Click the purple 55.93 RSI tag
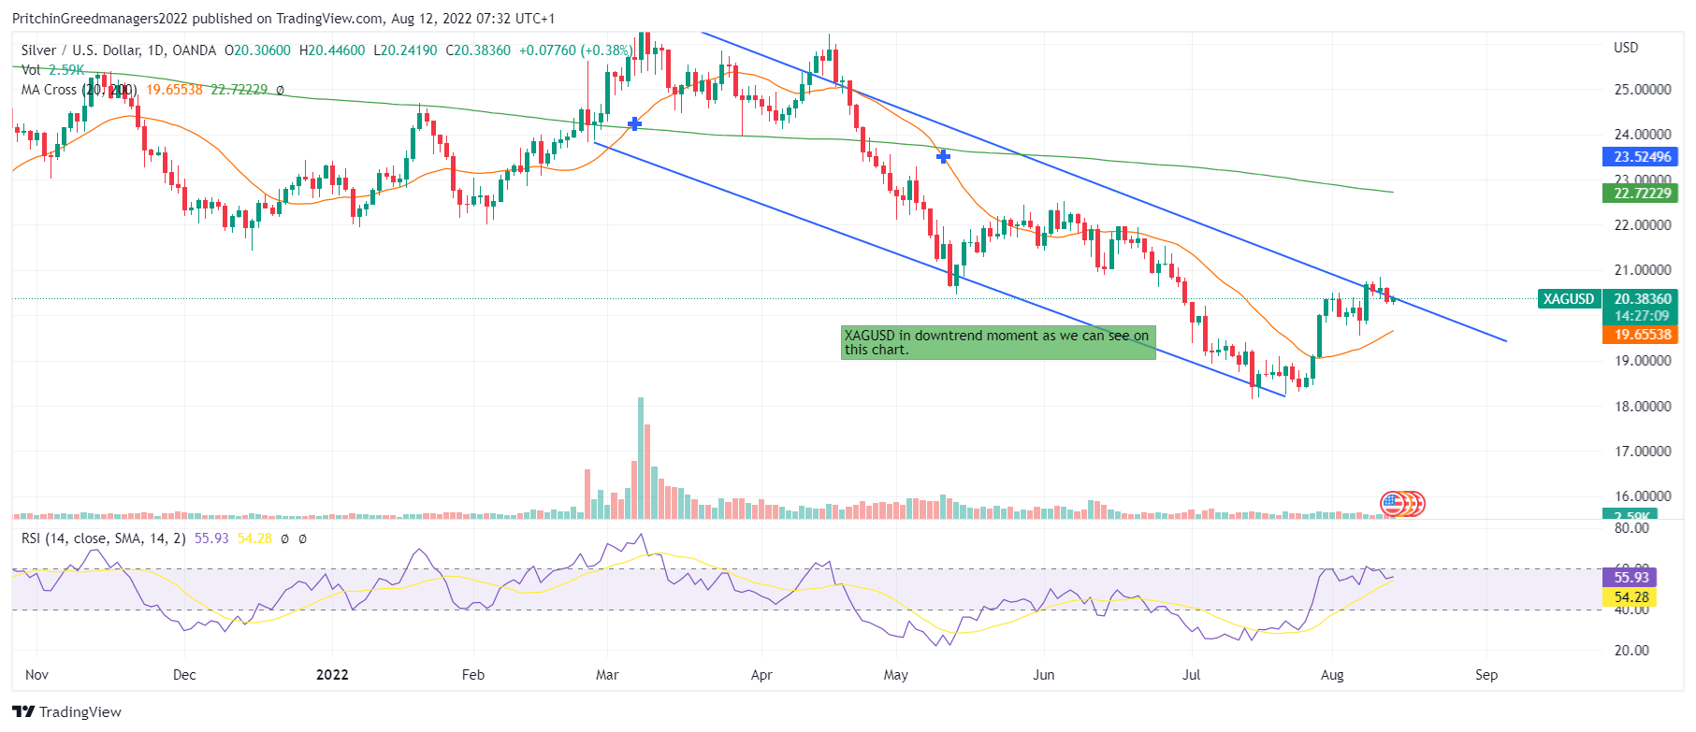Image resolution: width=1696 pixels, height=732 pixels. click(1631, 578)
